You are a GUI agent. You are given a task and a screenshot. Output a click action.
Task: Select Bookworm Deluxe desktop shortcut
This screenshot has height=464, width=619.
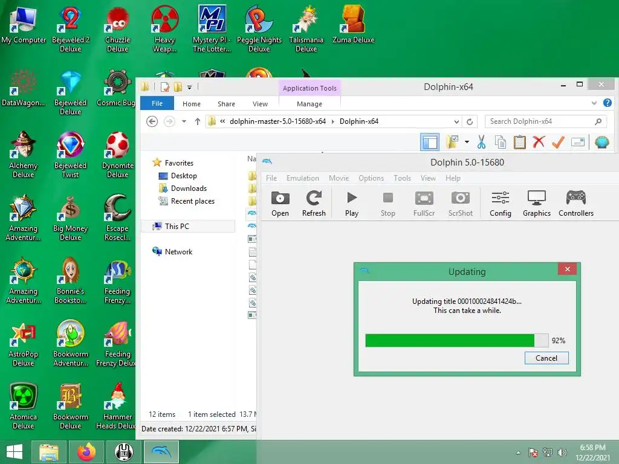pos(70,407)
